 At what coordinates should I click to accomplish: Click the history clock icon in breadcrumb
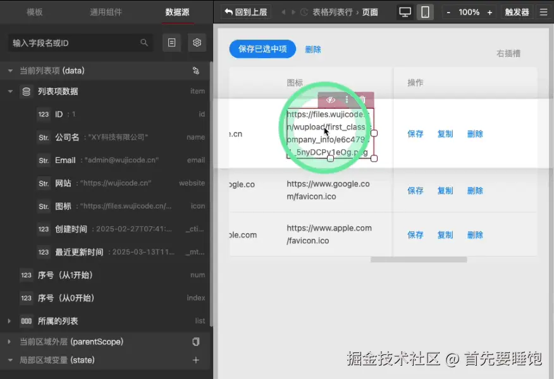304,12
